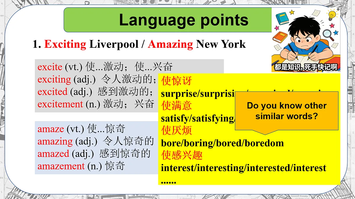Click the line "amazement (n.) 惊奇"

81,166
